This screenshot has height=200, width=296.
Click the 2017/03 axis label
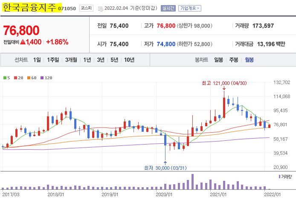11,194
